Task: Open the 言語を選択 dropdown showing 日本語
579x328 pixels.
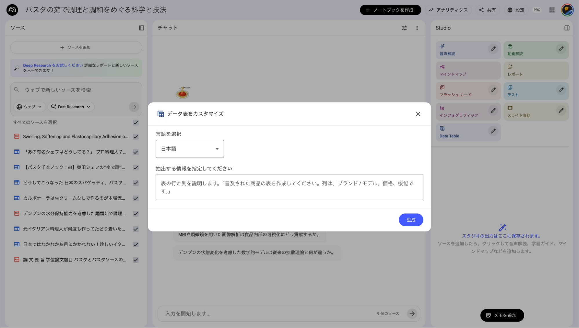Action: (189, 149)
